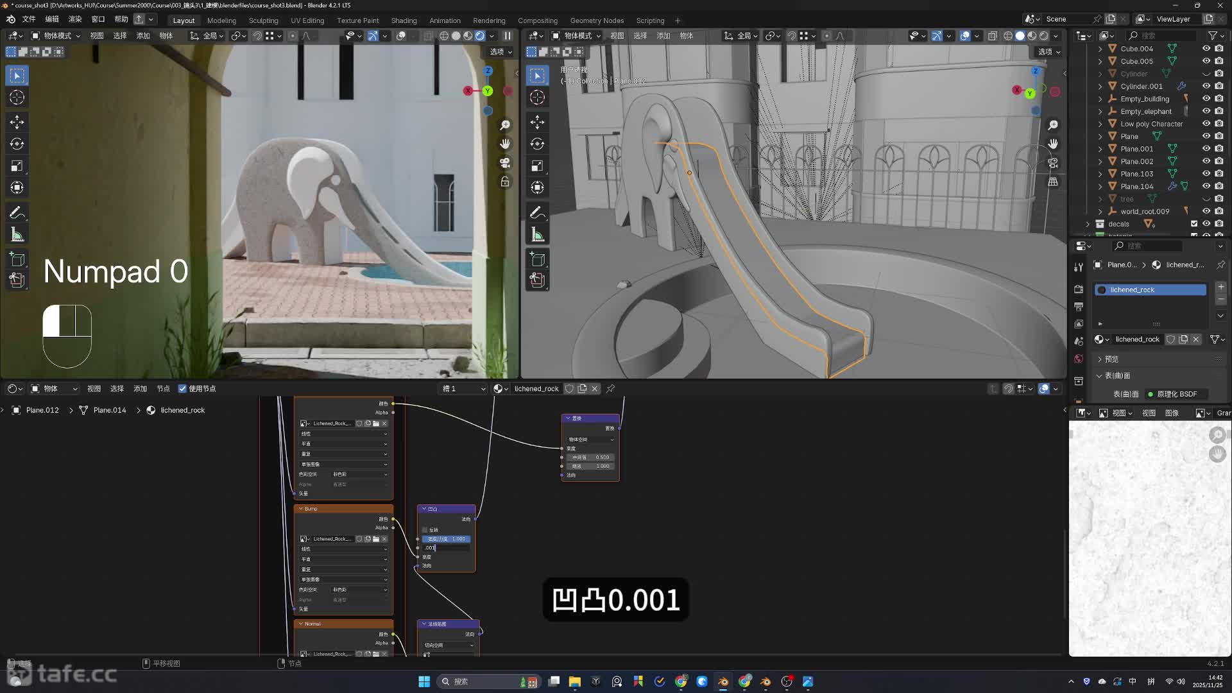1232x693 pixels.
Task: Select the Annotate tool in right viewport
Action: [x=538, y=212]
